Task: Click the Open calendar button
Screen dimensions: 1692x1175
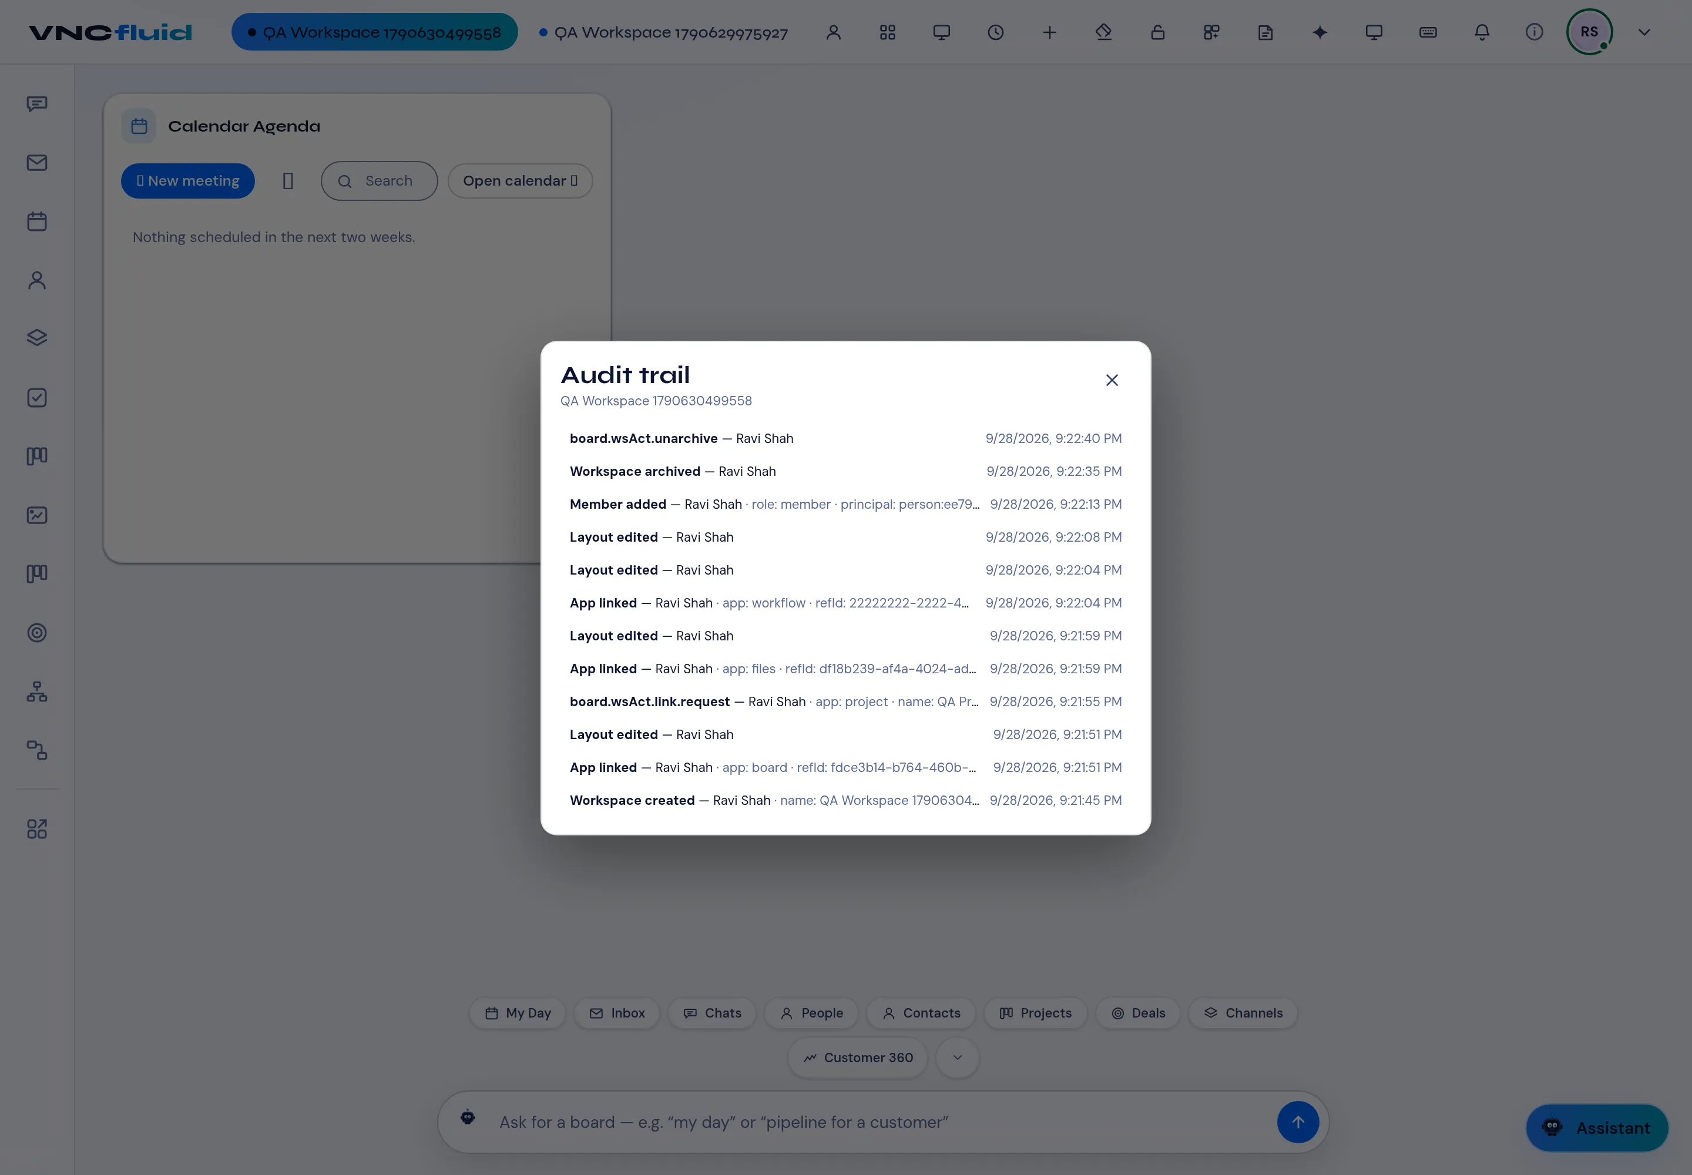Action: pyautogui.click(x=520, y=181)
